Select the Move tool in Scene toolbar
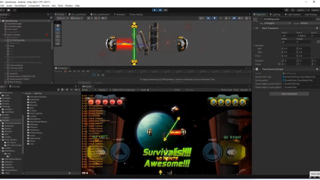 [58, 29]
